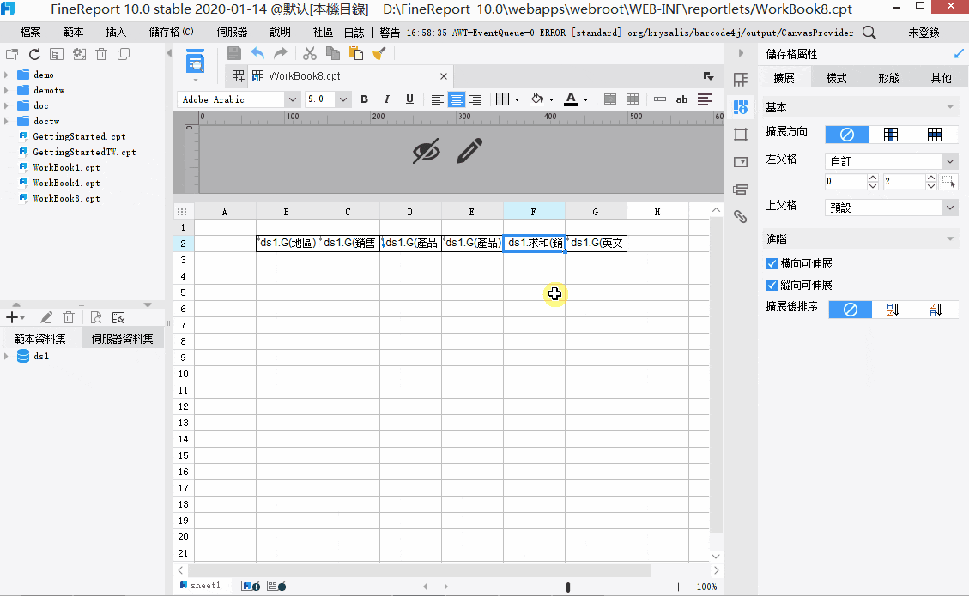This screenshot has width=969, height=596.
Task: Apply bold formatting
Action: click(364, 99)
